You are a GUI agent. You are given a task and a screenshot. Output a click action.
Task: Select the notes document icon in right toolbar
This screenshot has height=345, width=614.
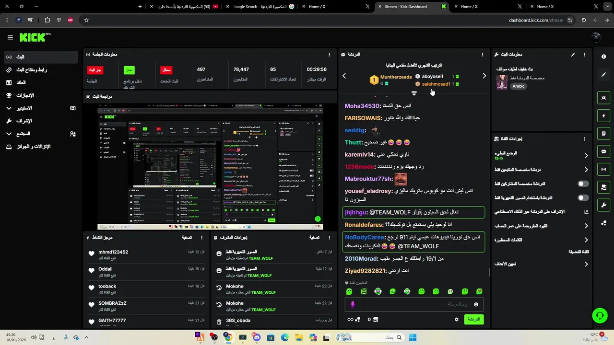pos(603,133)
